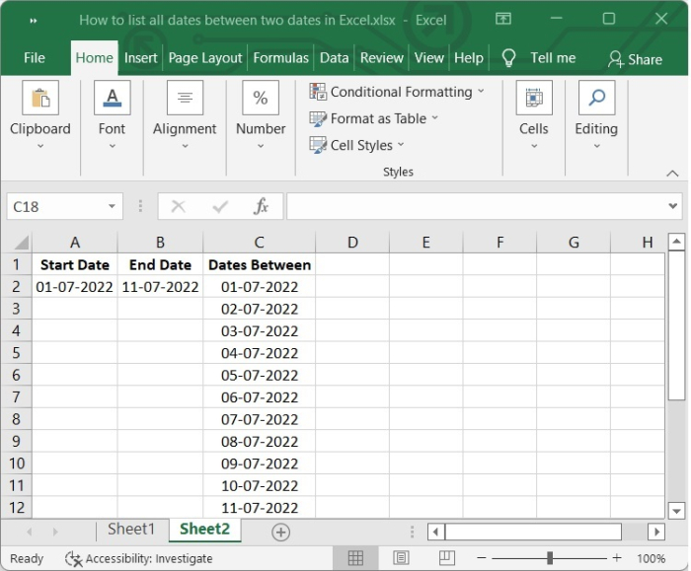Image resolution: width=691 pixels, height=571 pixels.
Task: Click inside the formula bar input
Action: (474, 206)
